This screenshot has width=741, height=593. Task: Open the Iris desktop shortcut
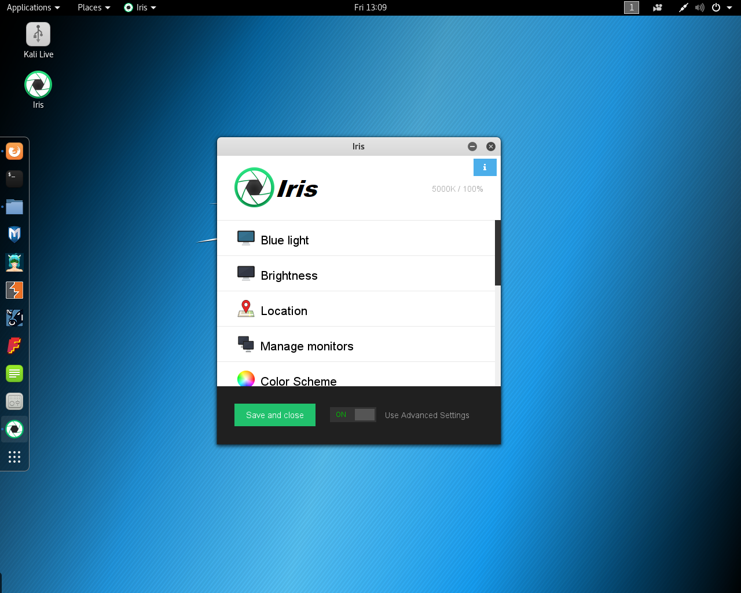click(x=38, y=90)
